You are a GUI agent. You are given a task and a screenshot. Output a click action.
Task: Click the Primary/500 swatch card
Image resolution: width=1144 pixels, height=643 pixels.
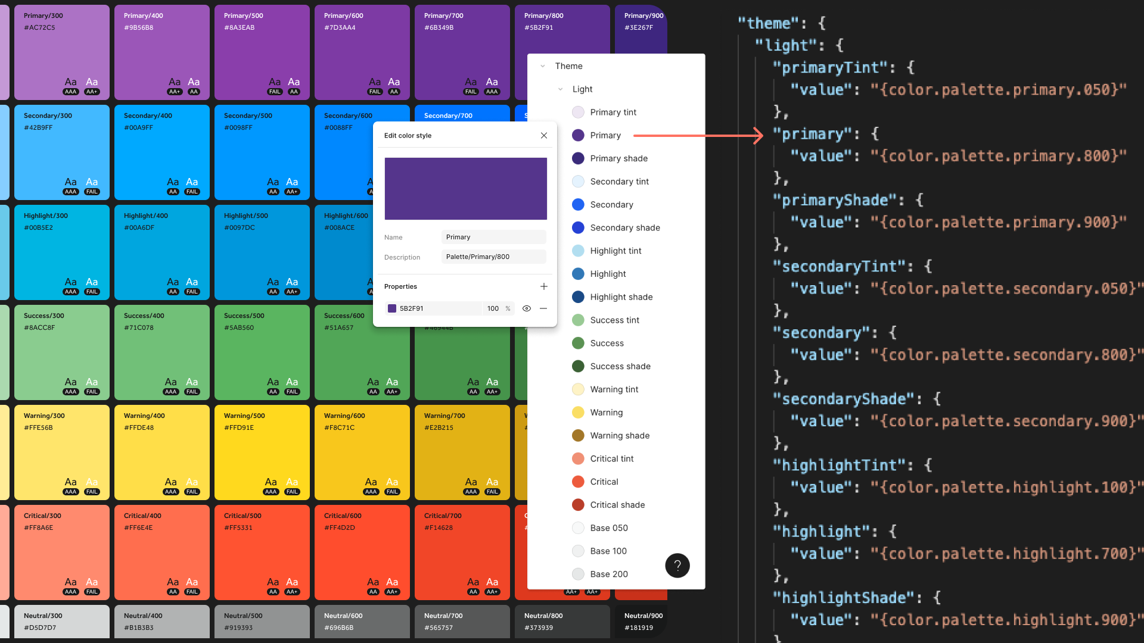click(x=262, y=52)
